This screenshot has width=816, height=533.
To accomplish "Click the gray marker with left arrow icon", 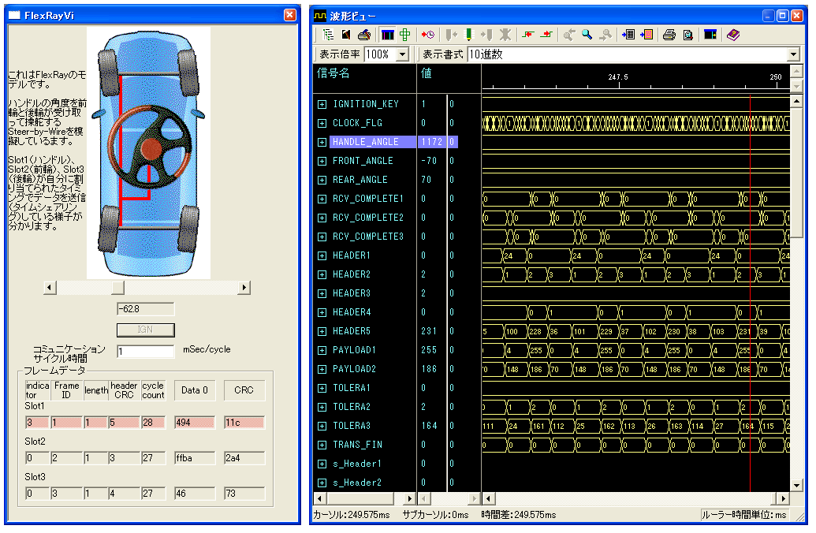I will (x=451, y=35).
